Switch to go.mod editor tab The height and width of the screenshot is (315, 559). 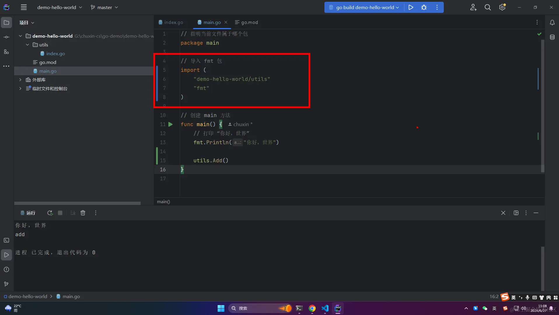pyautogui.click(x=246, y=22)
